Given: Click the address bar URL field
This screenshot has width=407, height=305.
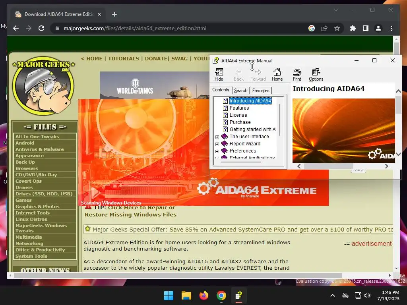Looking at the screenshot, I should pos(182,28).
